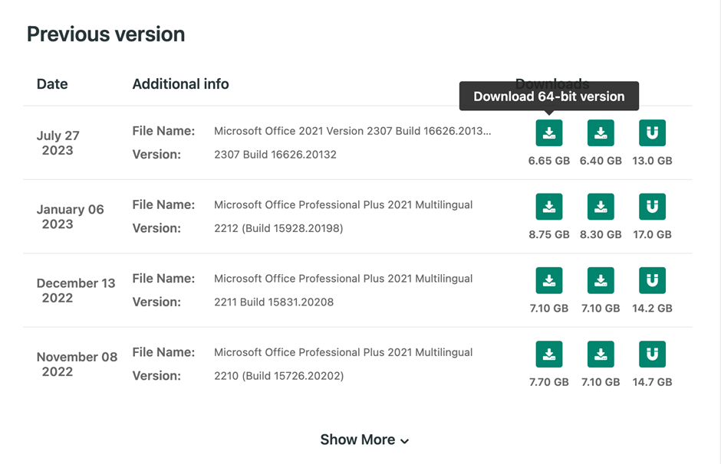Download the 7.70 GB November 08 version
Image resolution: width=721 pixels, height=464 pixels.
(x=549, y=355)
